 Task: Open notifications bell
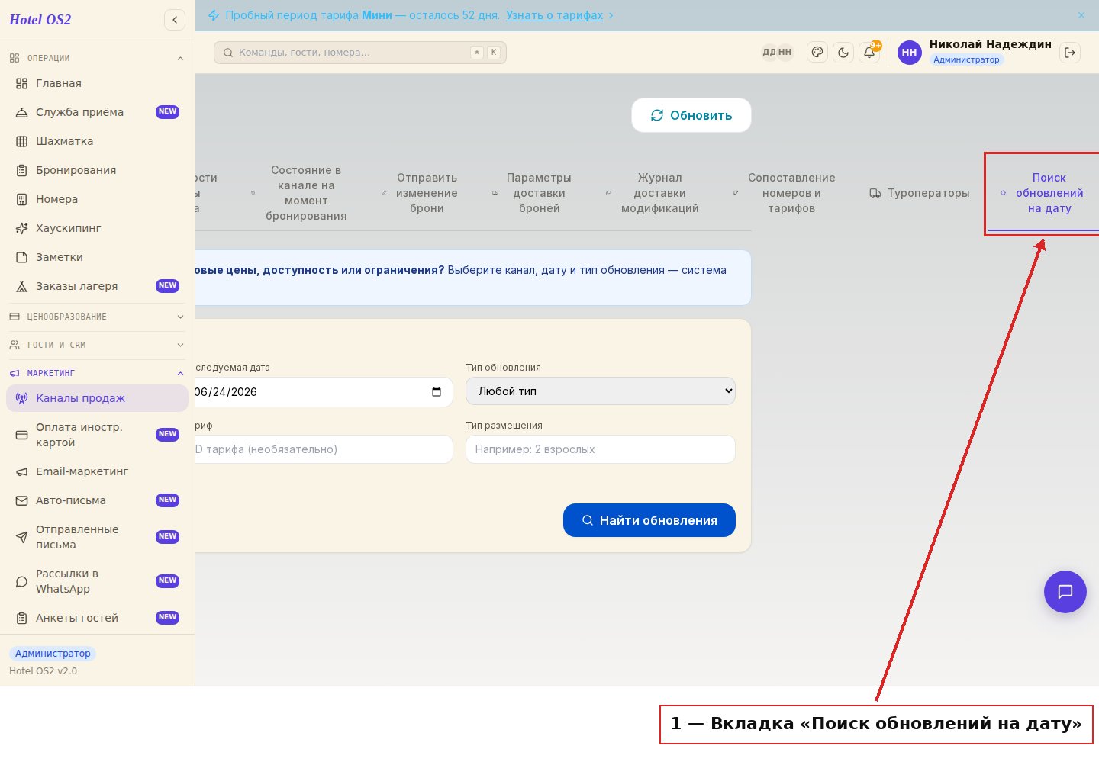click(869, 53)
